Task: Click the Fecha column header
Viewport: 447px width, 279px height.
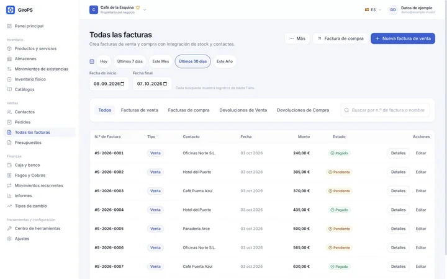Action: [246, 136]
